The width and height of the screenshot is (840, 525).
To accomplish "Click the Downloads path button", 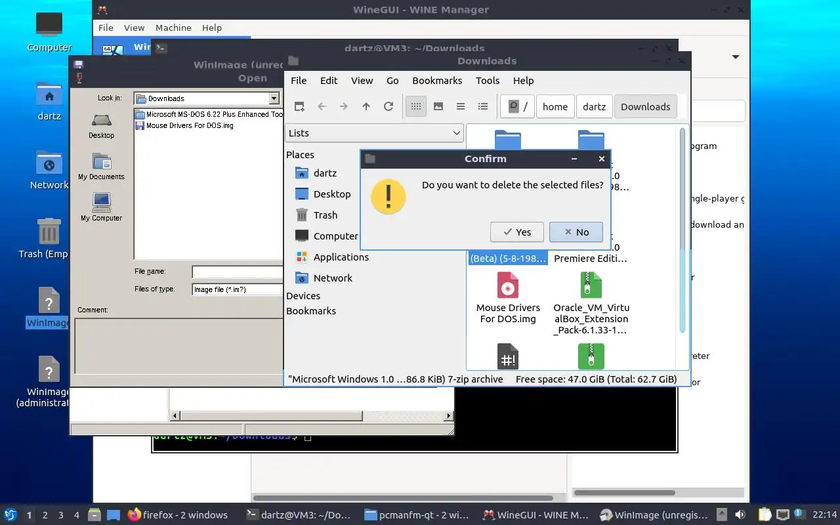I will 646,106.
